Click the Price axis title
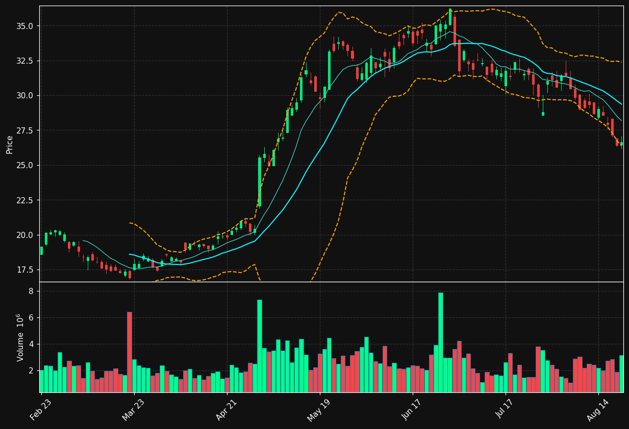The image size is (629, 429). (10, 144)
